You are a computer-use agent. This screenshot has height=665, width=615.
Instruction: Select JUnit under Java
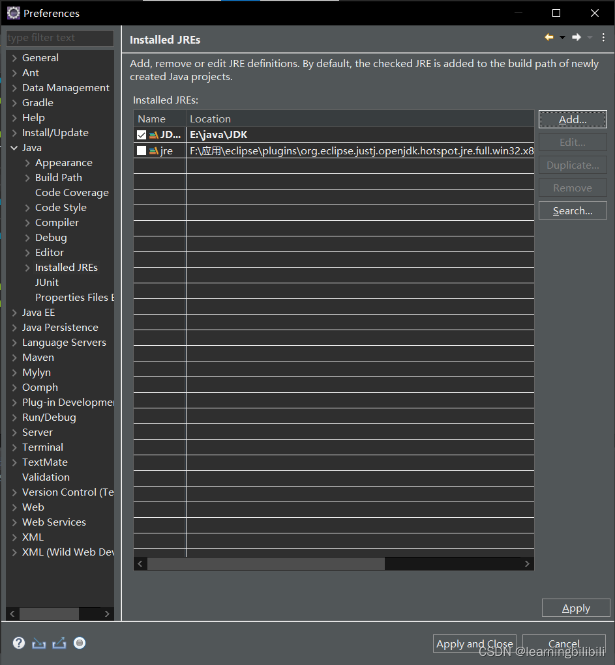pyautogui.click(x=47, y=283)
